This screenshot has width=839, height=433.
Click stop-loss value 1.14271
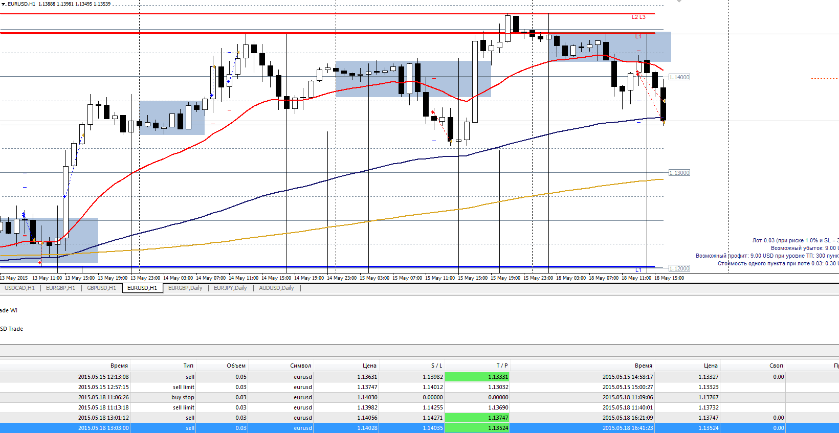pos(433,418)
